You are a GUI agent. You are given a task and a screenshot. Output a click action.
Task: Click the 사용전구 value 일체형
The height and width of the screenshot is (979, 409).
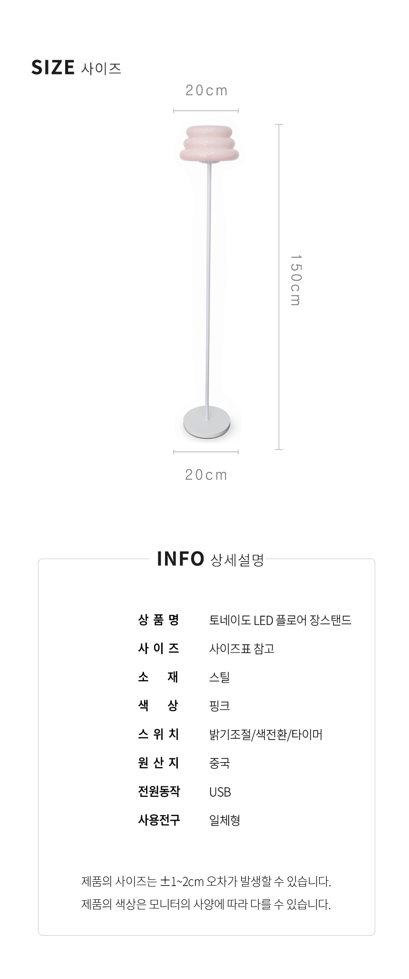224,820
